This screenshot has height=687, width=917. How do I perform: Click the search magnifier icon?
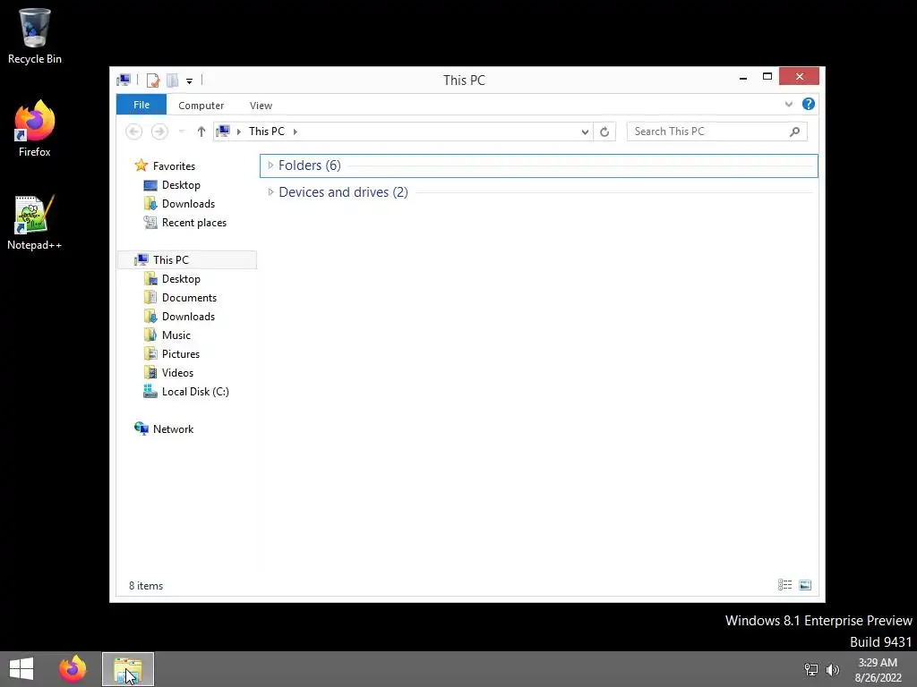[x=794, y=131]
